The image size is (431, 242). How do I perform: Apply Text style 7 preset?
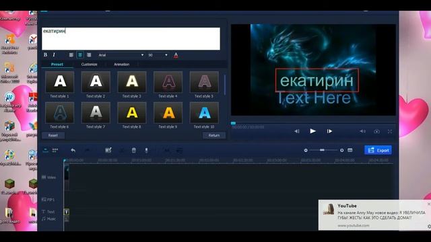point(96,112)
